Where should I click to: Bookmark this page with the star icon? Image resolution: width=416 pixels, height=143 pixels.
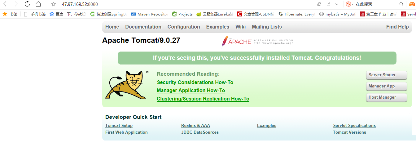[54, 4]
